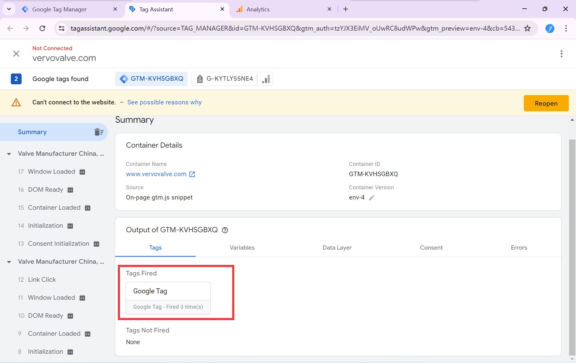Switch to the Errors output tab

[x=519, y=247]
